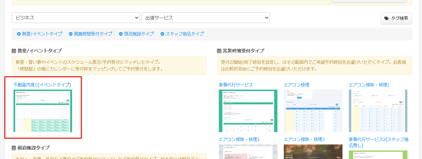Jump to スタッフ指名タイプ filter link
The height and width of the screenshot is (159, 422).
click(185, 34)
